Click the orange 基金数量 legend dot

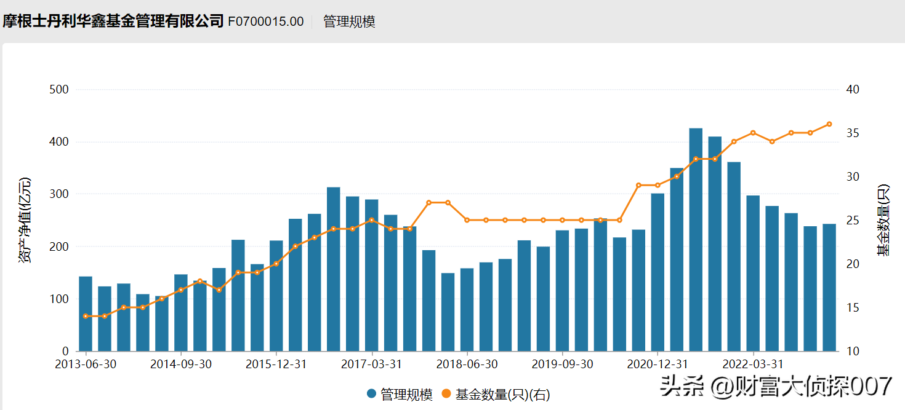pos(446,395)
